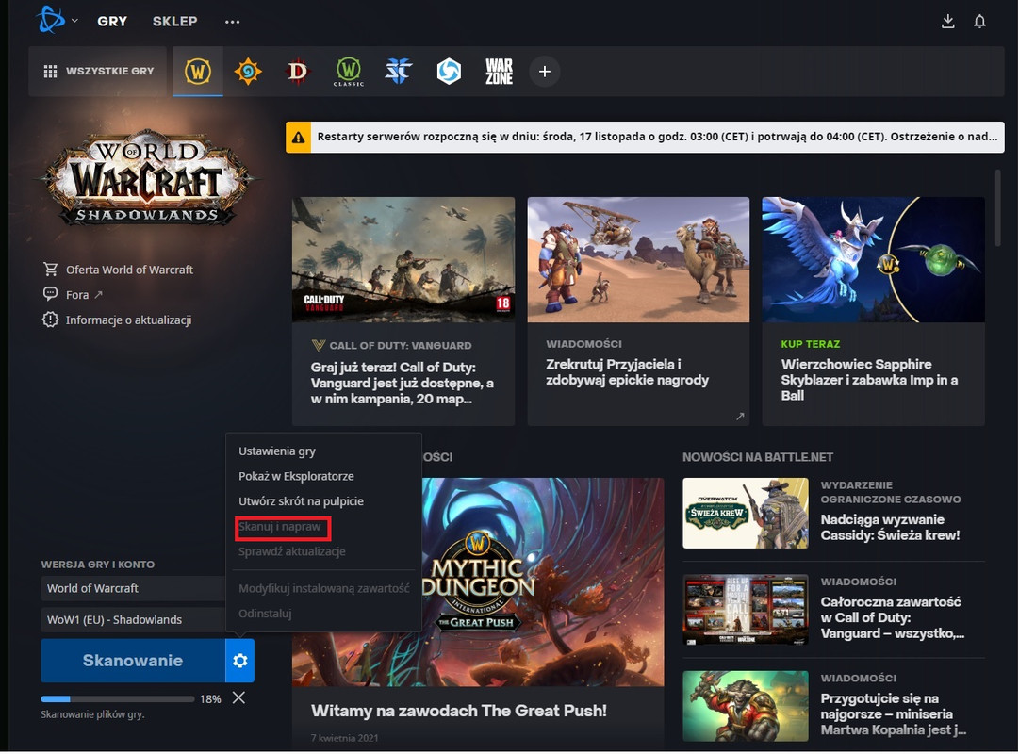Viewport: 1019px width, 754px height.
Task: Open Wierzchowiec Sapphire Skyblazer shop card
Action: tap(873, 311)
